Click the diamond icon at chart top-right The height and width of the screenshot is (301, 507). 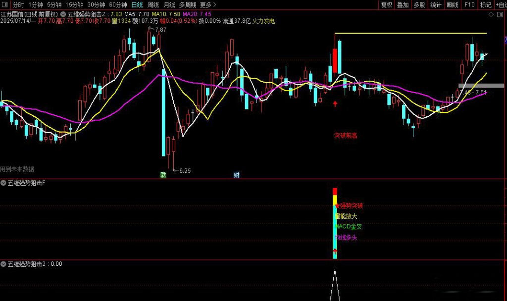[x=491, y=15]
